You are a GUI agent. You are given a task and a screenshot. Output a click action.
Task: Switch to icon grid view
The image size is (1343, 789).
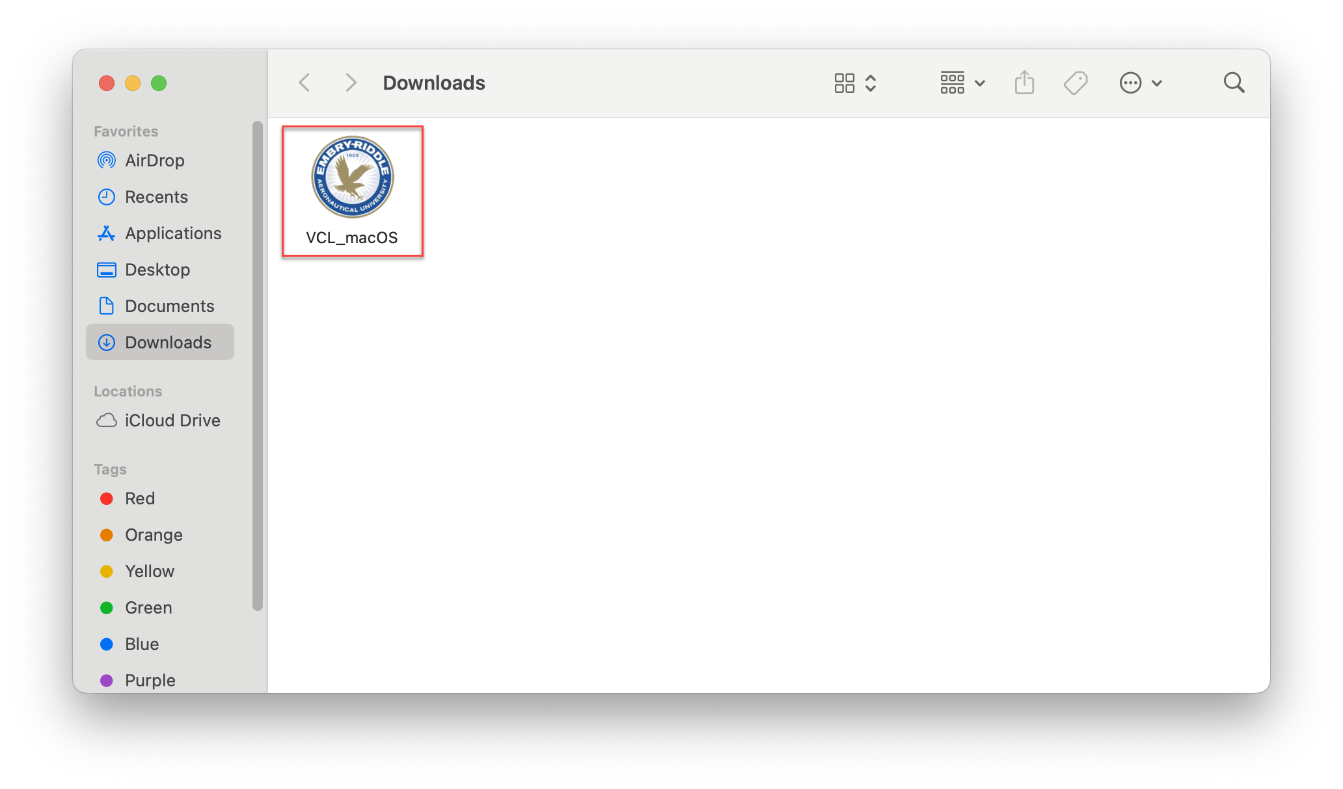click(844, 83)
